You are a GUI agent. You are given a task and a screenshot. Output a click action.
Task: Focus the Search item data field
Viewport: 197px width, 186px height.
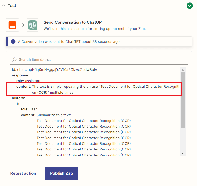[x=102, y=59]
